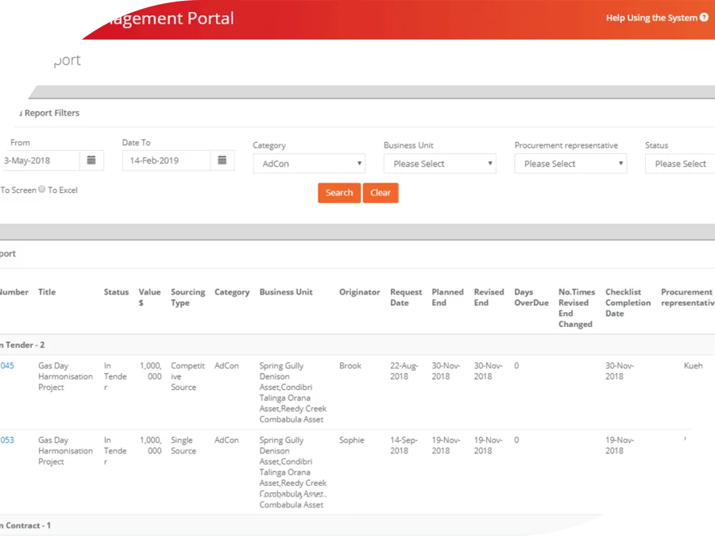Image resolution: width=715 pixels, height=536 pixels.
Task: Open request number link ending 045
Action: click(x=7, y=365)
